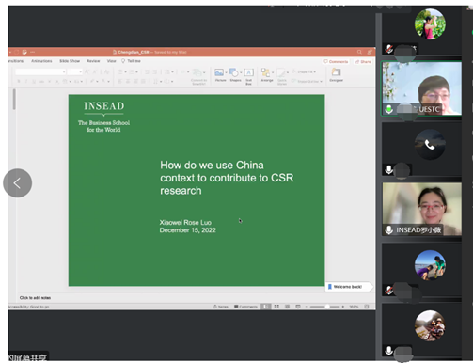Mute the UESTC participant microphone
The width and height of the screenshot is (473, 363).
coord(389,109)
